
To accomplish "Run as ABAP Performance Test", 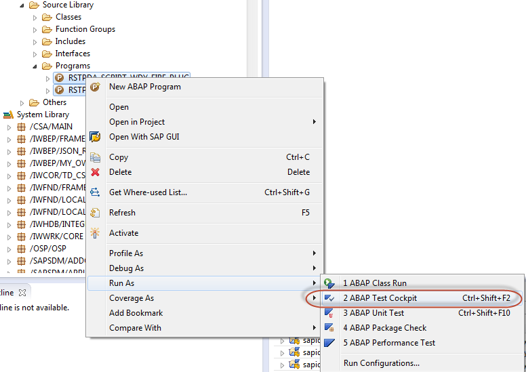I will (x=422, y=343).
